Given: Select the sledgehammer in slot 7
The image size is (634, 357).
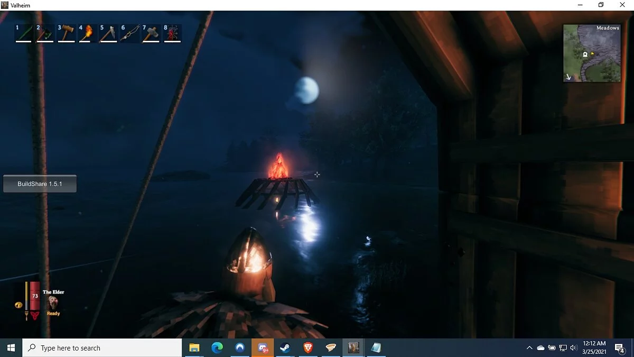Looking at the screenshot, I should tap(151, 33).
